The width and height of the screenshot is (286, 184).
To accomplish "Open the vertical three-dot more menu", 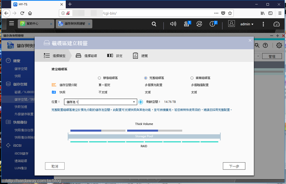I will tap(263, 24).
